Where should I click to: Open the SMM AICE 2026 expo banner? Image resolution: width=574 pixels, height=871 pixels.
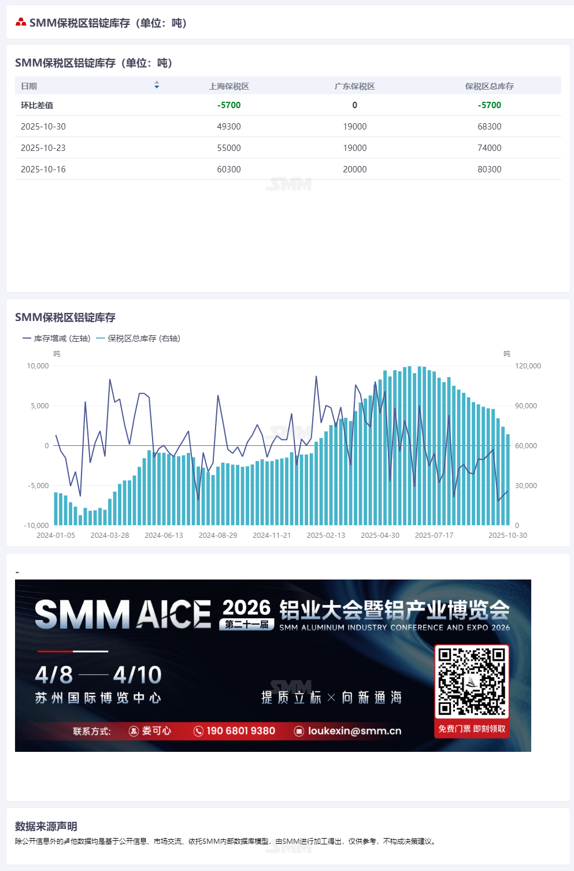click(273, 666)
